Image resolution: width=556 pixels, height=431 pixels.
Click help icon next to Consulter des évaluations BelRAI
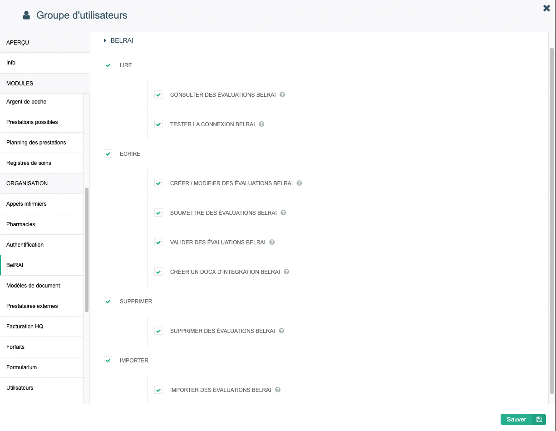(282, 95)
